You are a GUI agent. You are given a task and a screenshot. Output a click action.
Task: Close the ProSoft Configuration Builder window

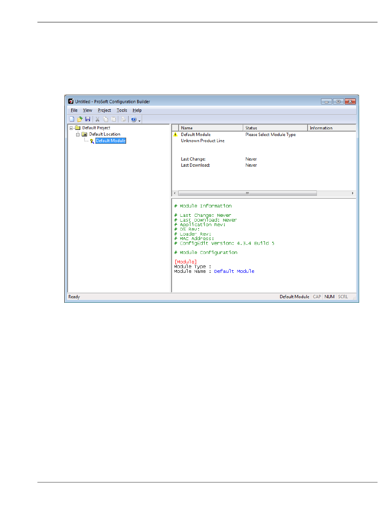(350, 101)
